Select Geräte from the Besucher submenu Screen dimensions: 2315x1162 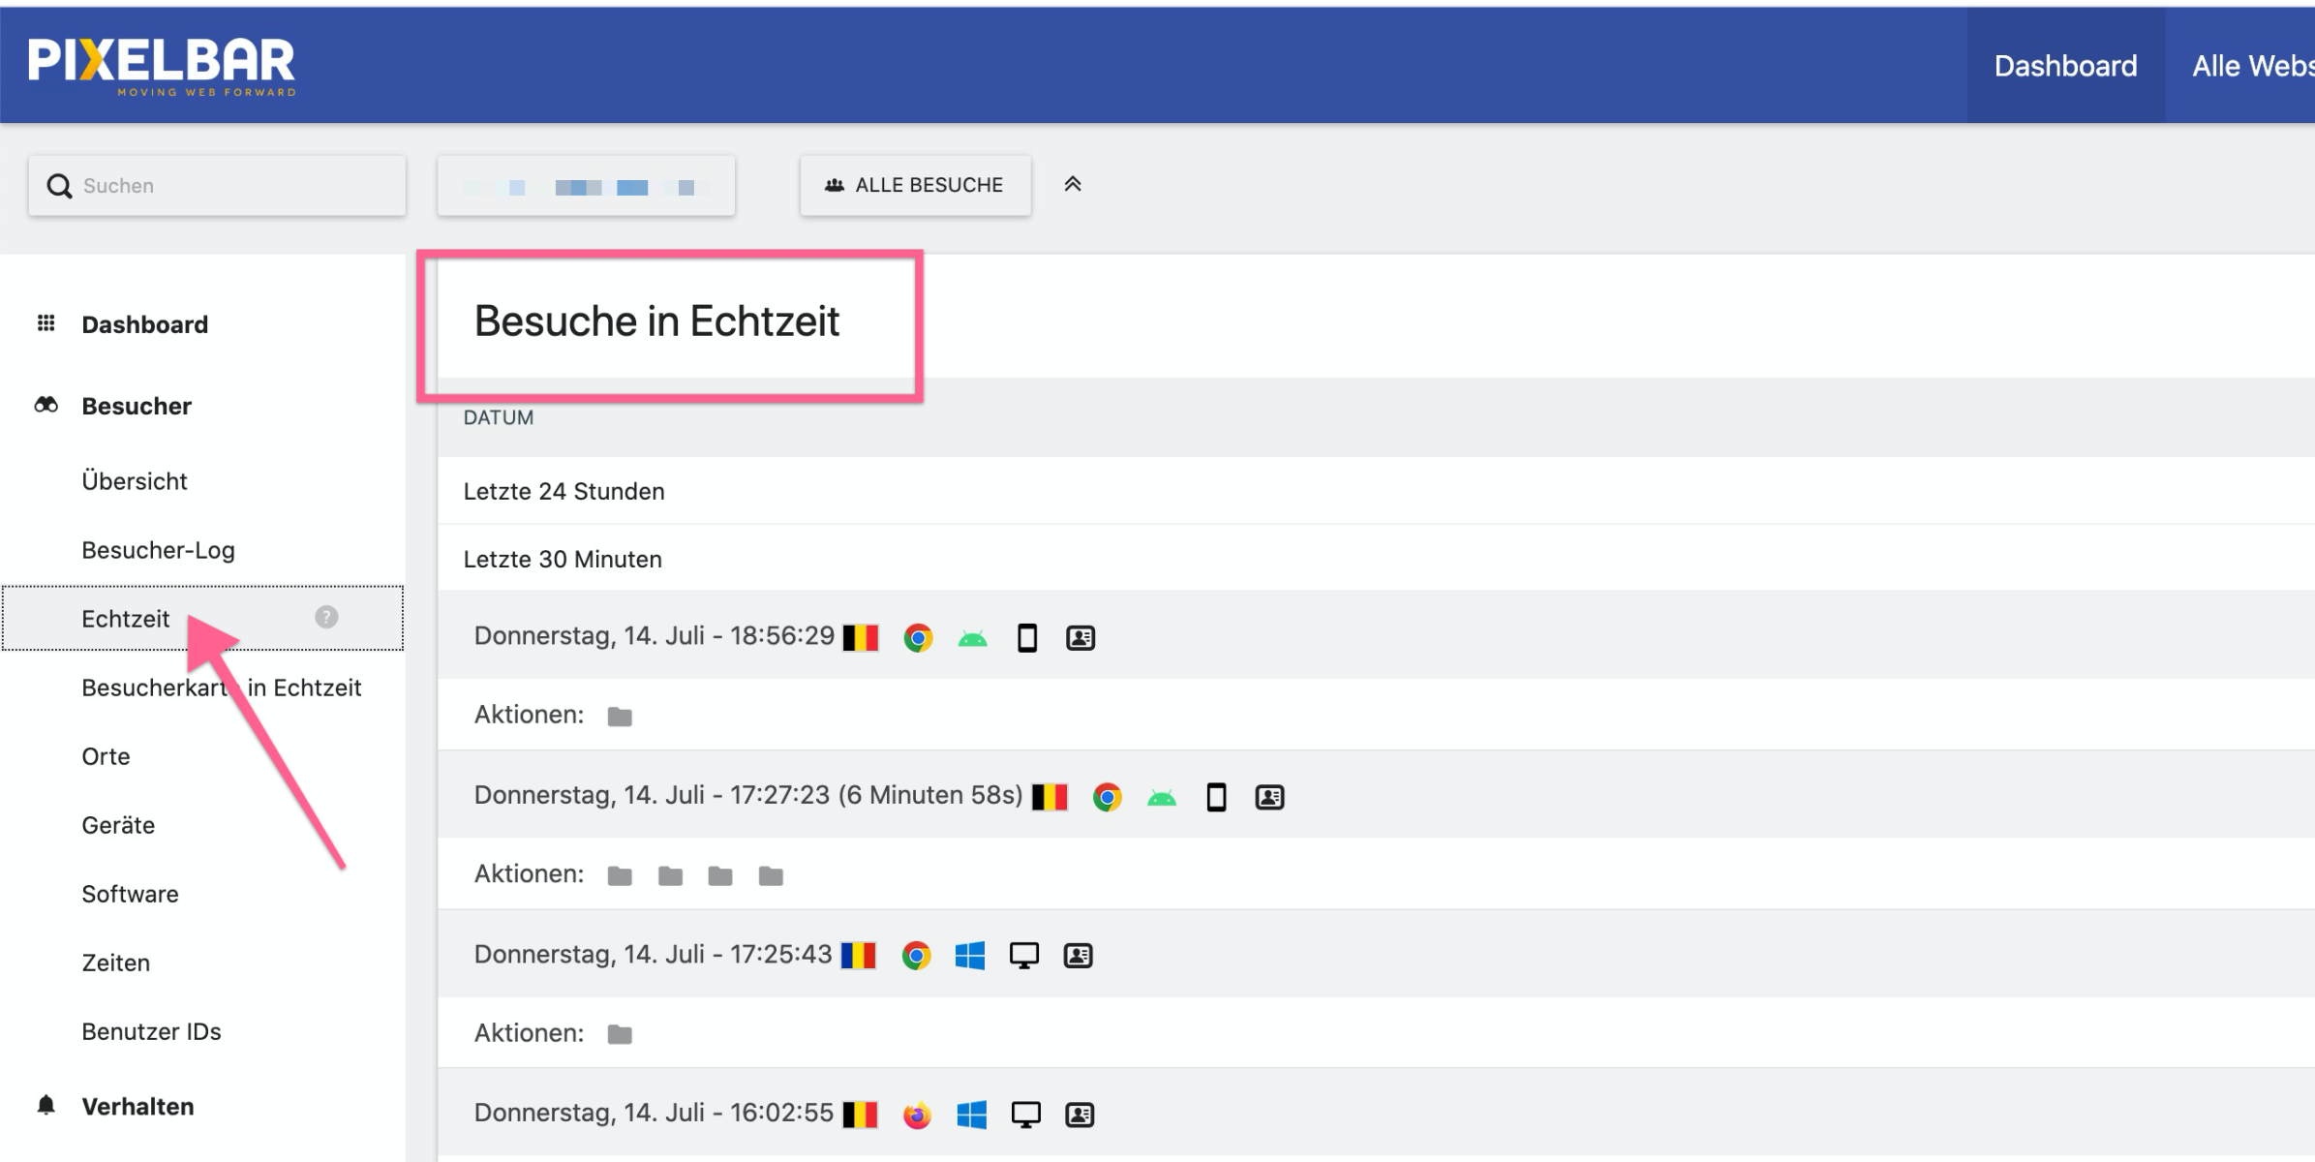(x=118, y=825)
